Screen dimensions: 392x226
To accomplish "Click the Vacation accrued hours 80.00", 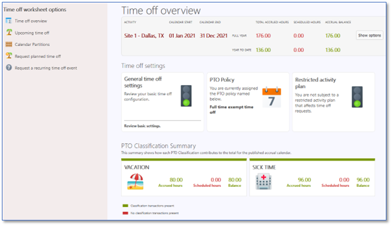I will (176, 179).
